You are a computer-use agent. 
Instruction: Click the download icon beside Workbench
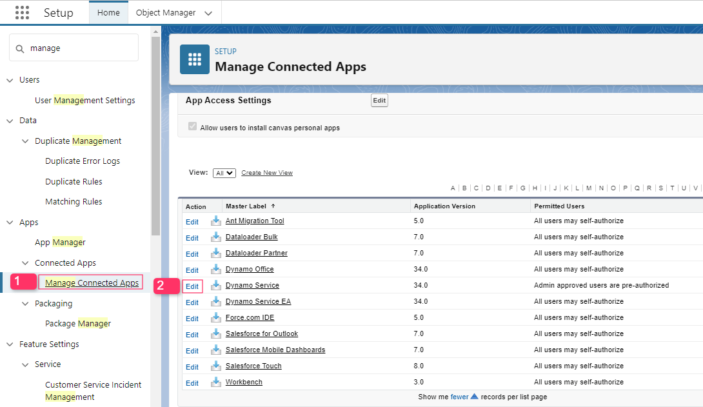tap(216, 382)
